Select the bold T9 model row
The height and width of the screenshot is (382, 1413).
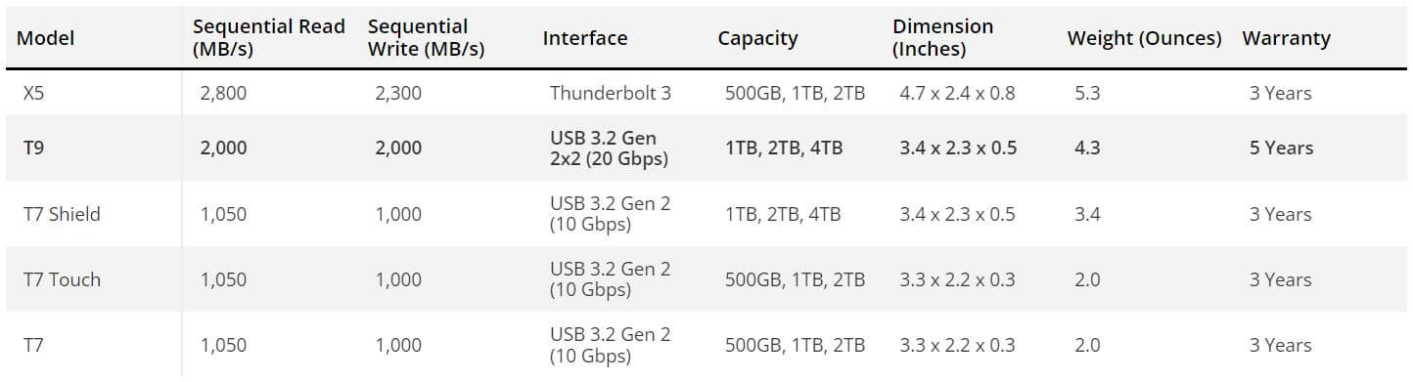(x=706, y=148)
